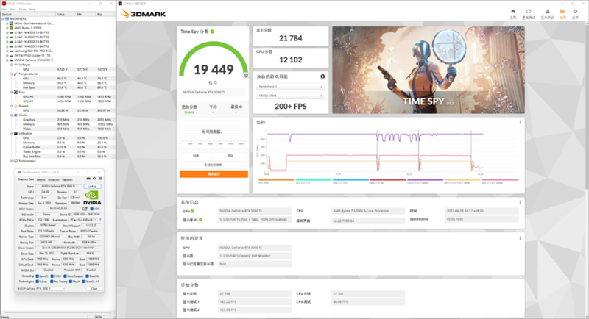
Task: Click the NVIDIA logo in GPU-Z
Action: (92, 198)
